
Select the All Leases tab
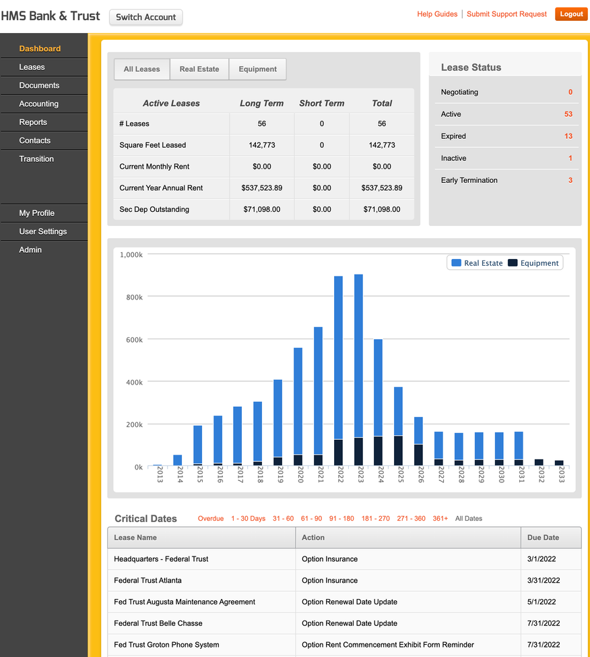tap(141, 69)
